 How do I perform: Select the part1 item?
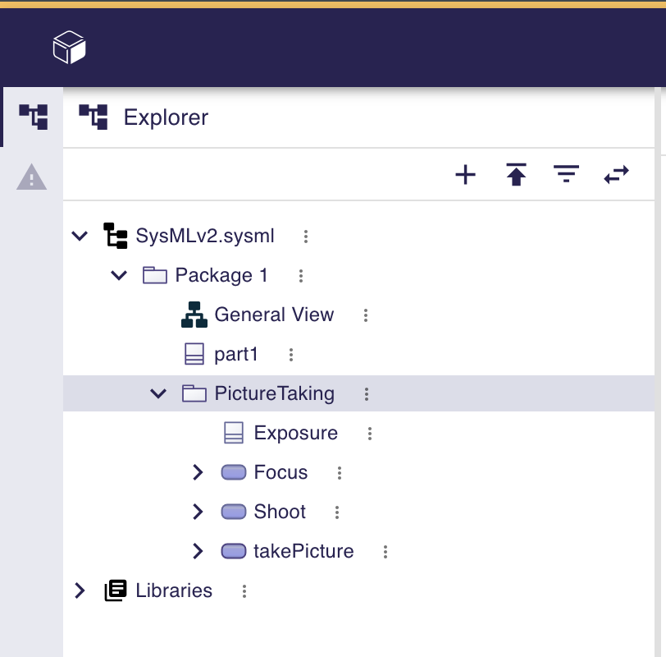(x=235, y=354)
